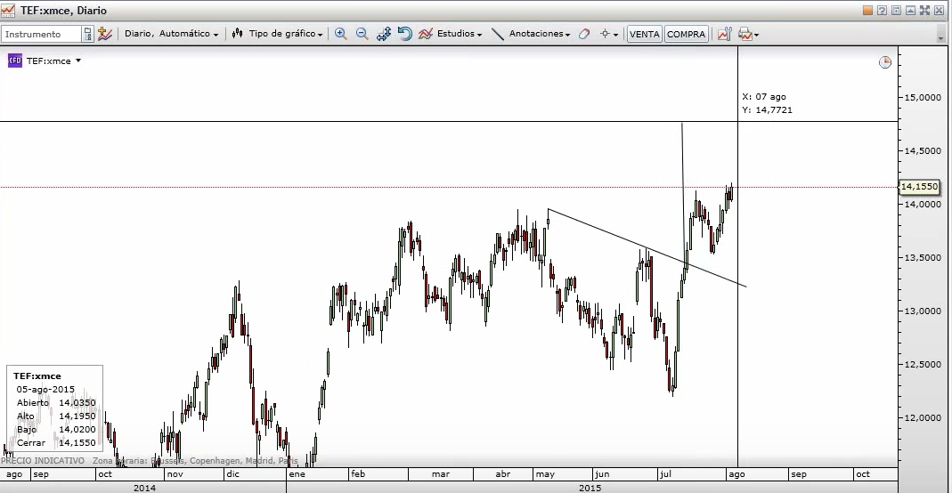Click the candlestick chart type icon
This screenshot has height=493, width=952.
click(238, 34)
